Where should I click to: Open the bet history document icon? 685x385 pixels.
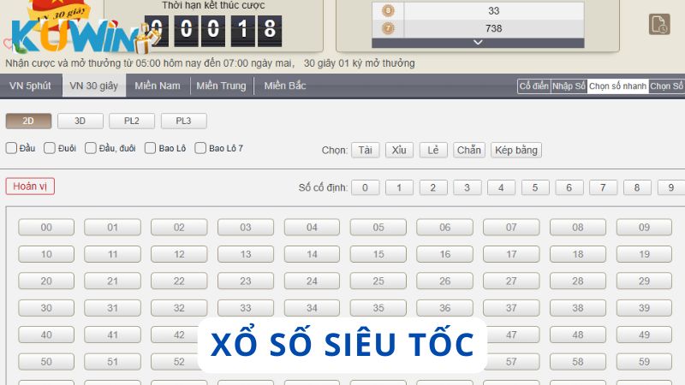click(x=659, y=25)
